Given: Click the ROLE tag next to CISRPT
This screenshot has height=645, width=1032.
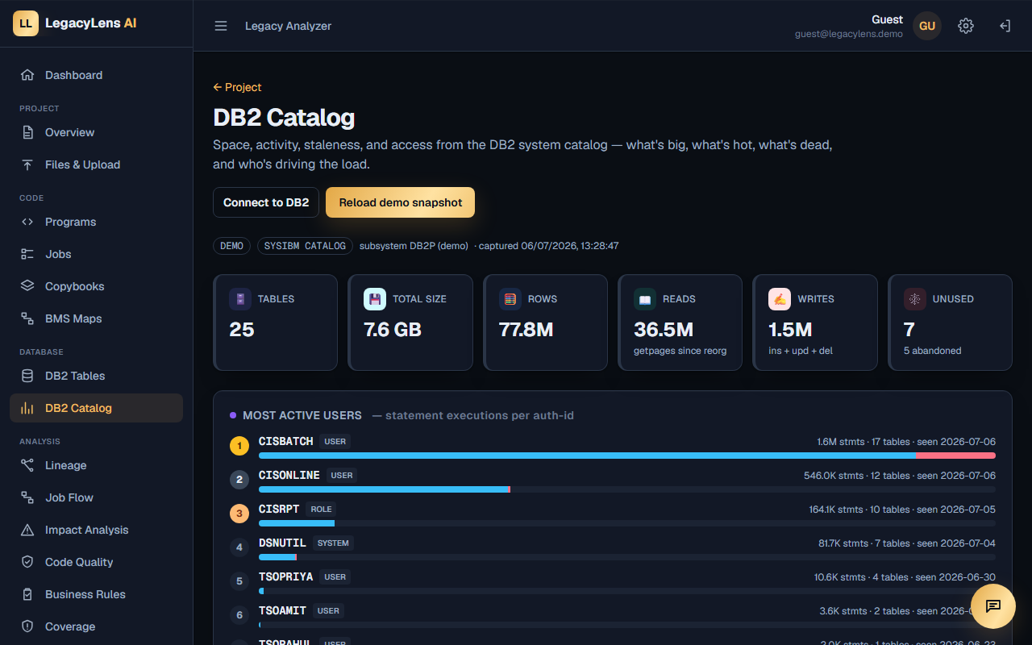Looking at the screenshot, I should click(322, 510).
